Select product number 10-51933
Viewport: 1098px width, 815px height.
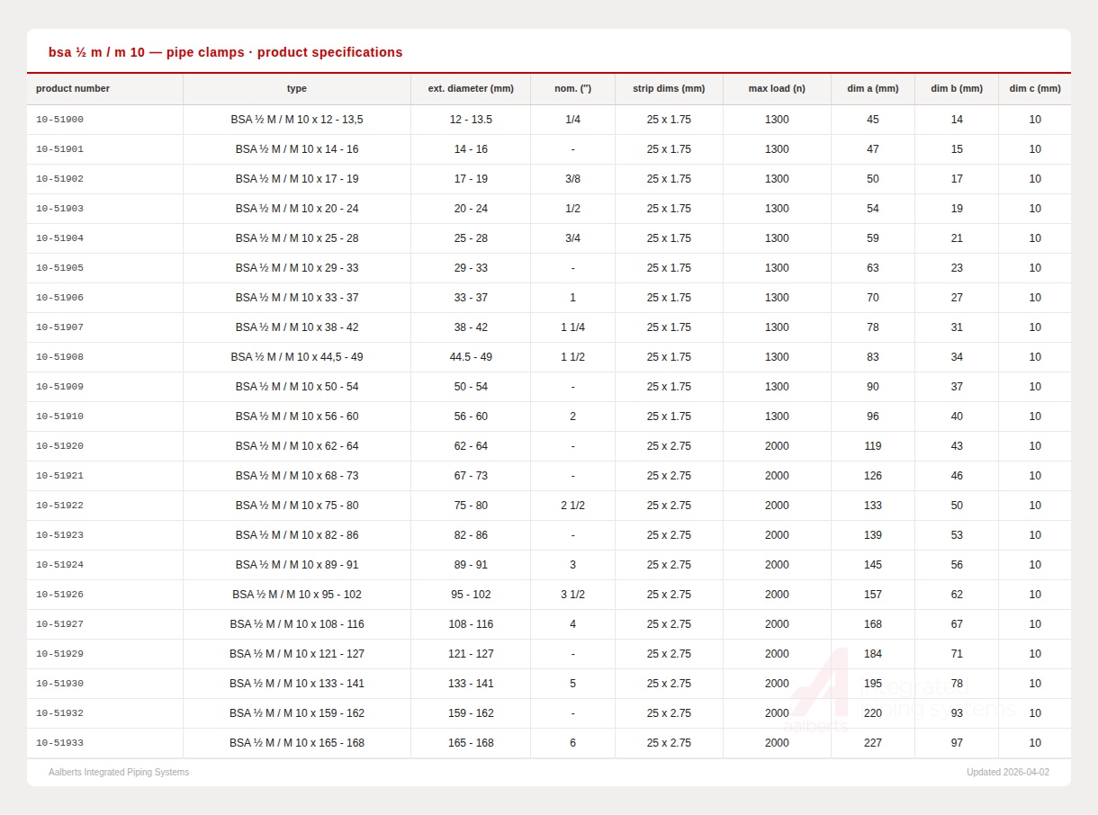click(x=59, y=743)
